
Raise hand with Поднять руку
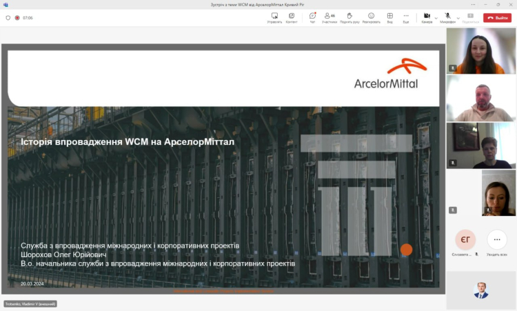(349, 17)
